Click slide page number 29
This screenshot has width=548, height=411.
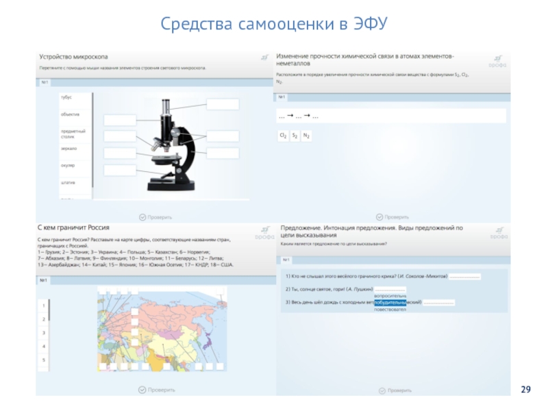click(x=526, y=389)
